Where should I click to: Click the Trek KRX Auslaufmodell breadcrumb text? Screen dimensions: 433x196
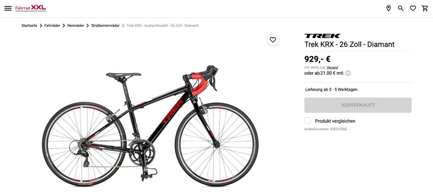pyautogui.click(x=162, y=25)
